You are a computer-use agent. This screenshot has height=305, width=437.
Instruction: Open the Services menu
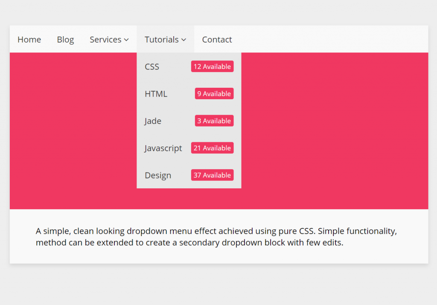pos(106,40)
